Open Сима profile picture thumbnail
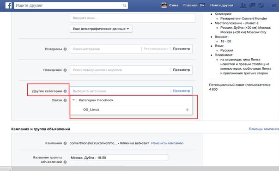 tap(164, 6)
